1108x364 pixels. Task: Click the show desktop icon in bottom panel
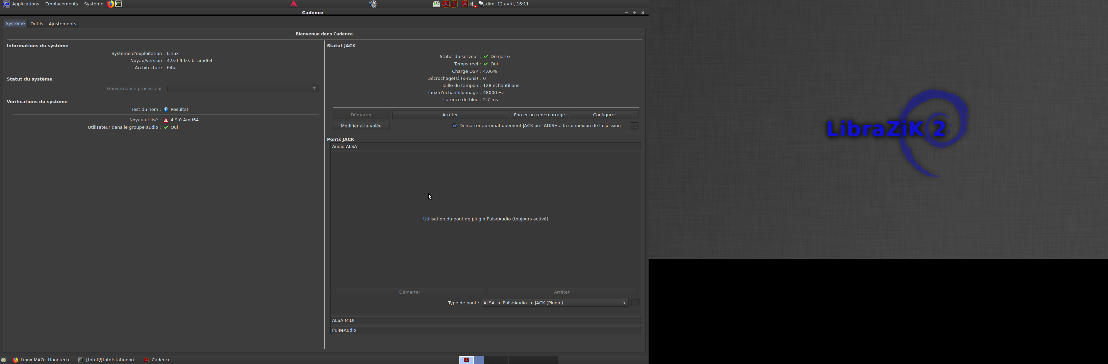4,360
